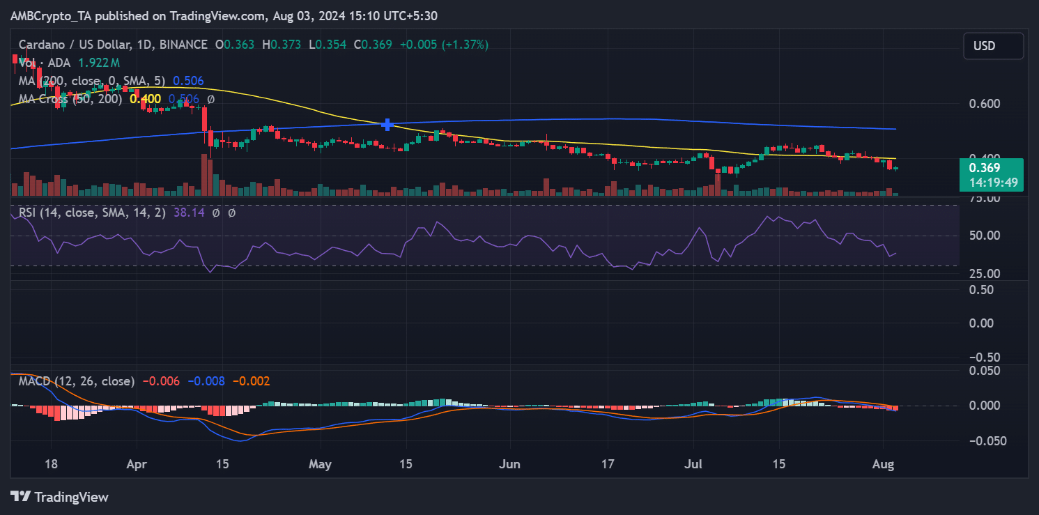Click the 0.506 value in MA 200 row
The width and height of the screenshot is (1039, 515).
click(x=188, y=81)
